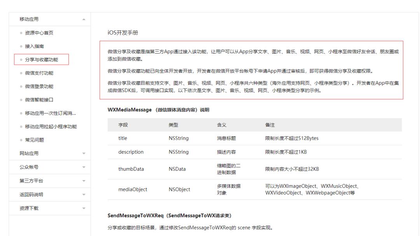420x236 pixels.
Task: Click the NSObject type cell
Action: [x=179, y=189]
